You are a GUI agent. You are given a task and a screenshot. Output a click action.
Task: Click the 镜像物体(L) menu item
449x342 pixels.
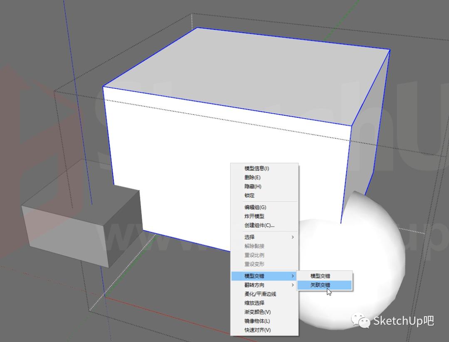(257, 321)
